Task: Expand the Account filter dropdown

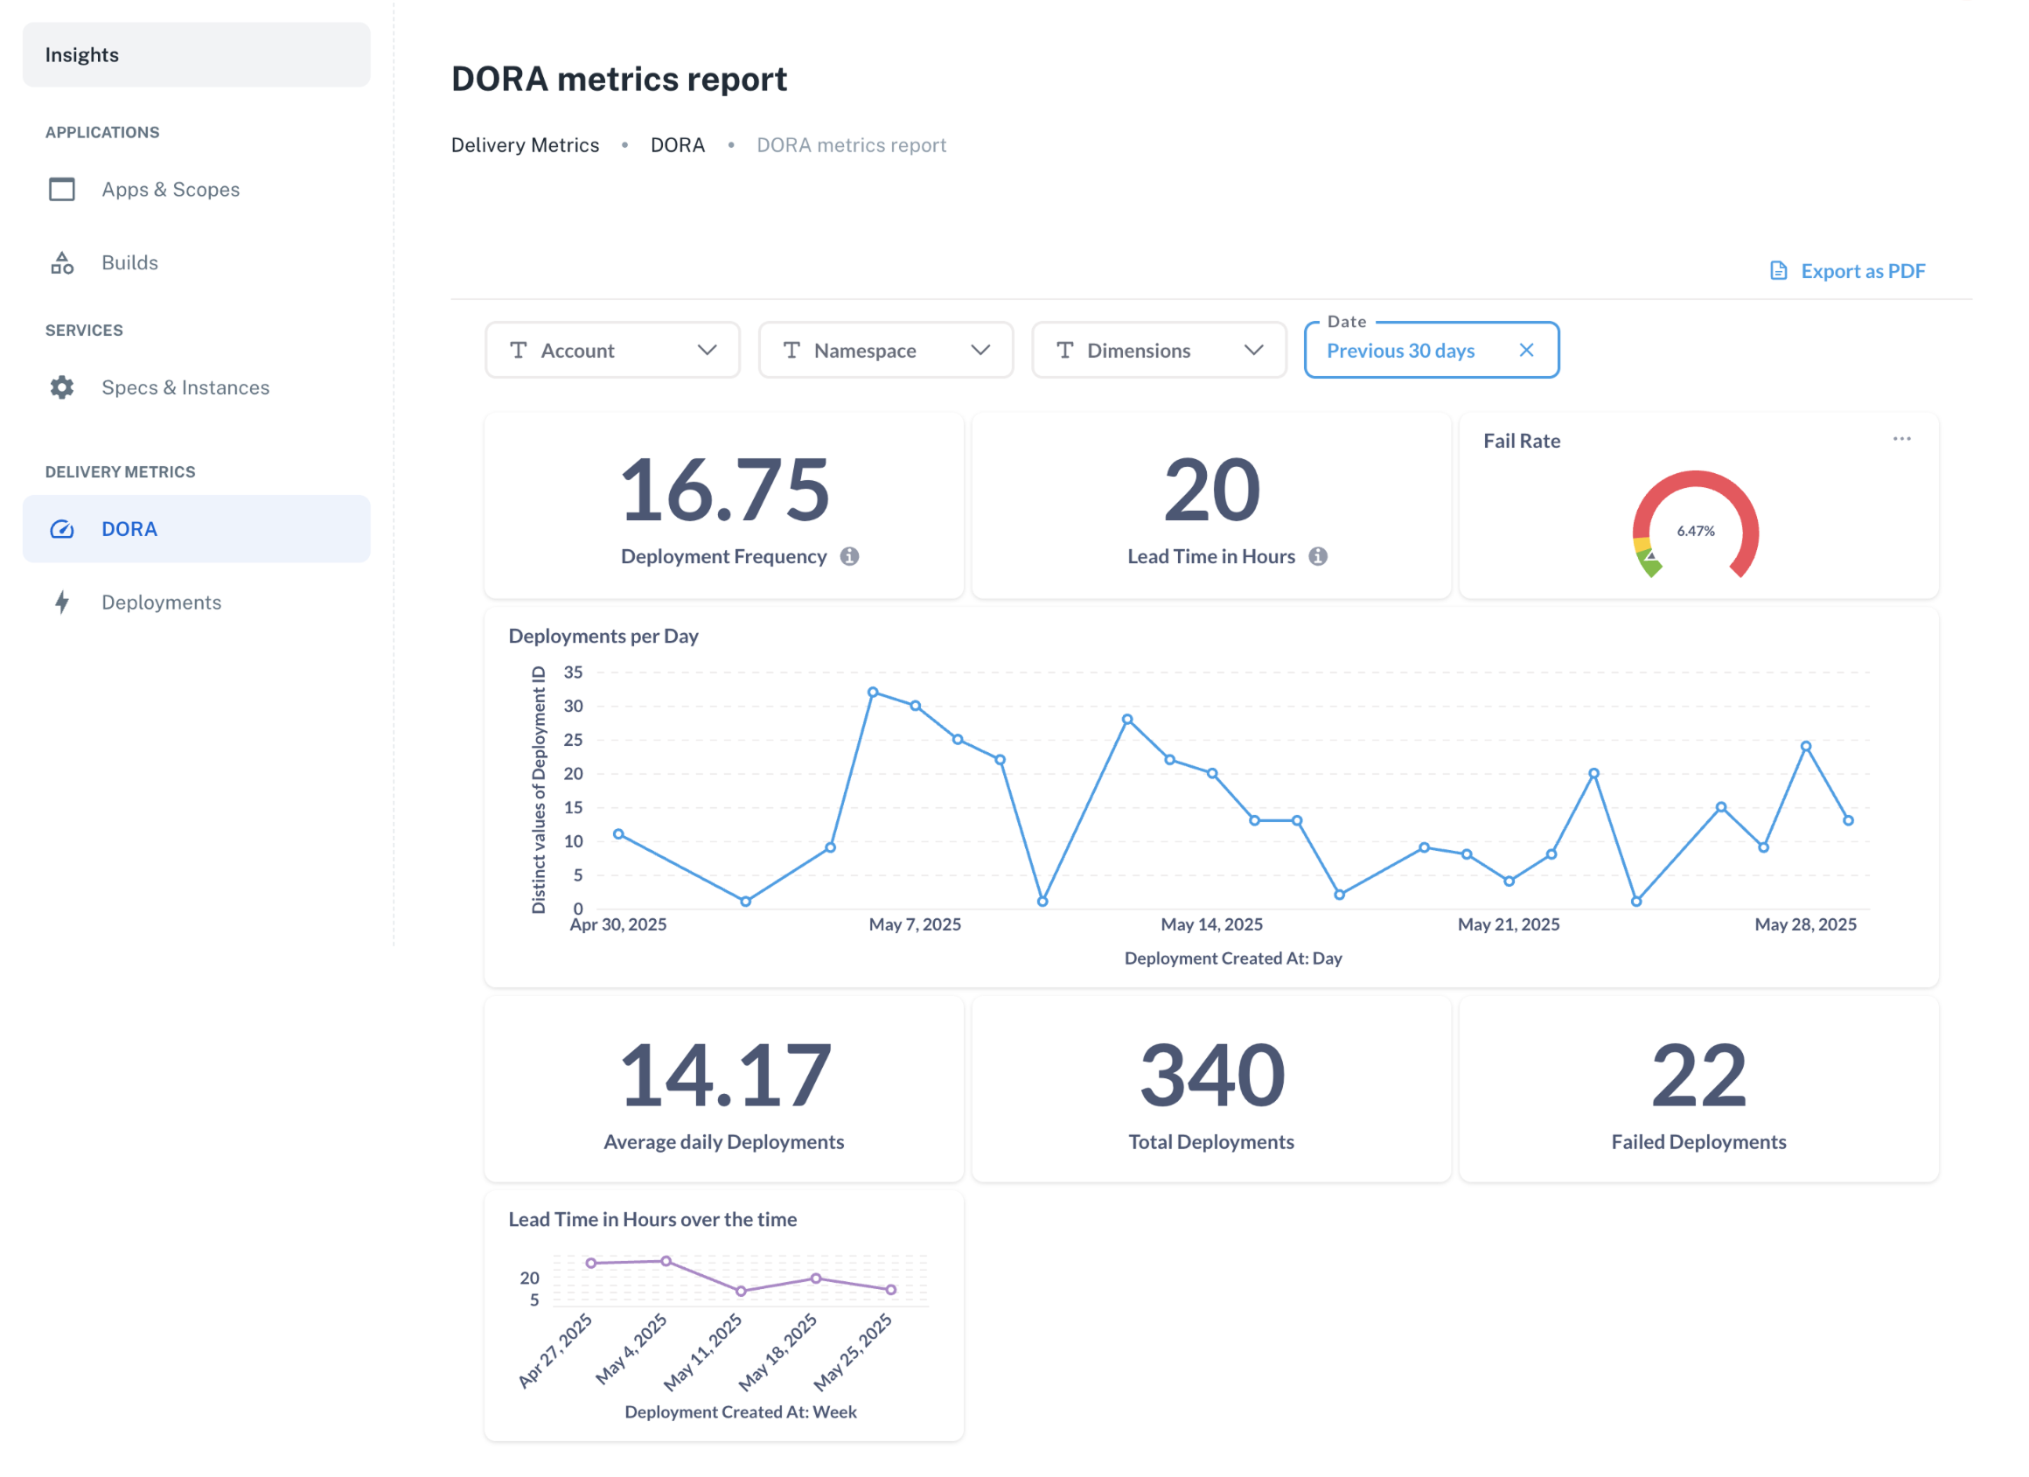Action: pyautogui.click(x=707, y=350)
